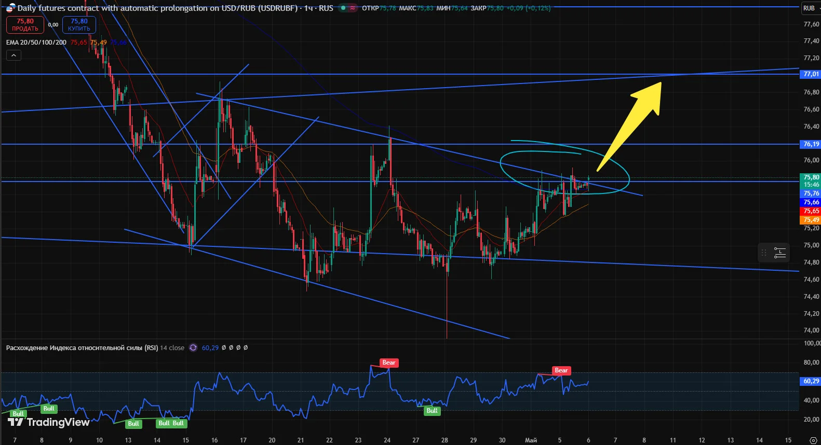The width and height of the screenshot is (821, 445).
Task: Click the USD/RUB flag symbol icon
Action: tap(10, 8)
